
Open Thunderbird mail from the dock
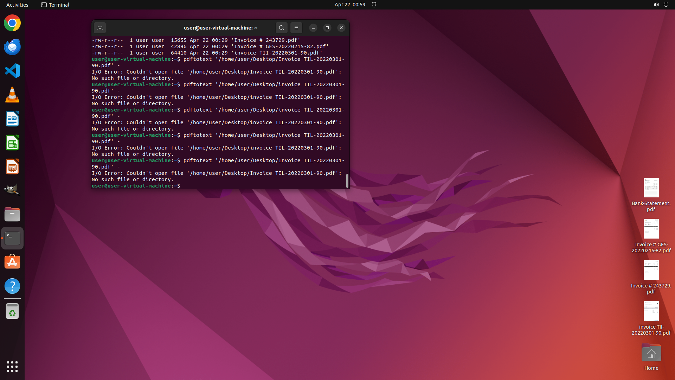[12, 47]
